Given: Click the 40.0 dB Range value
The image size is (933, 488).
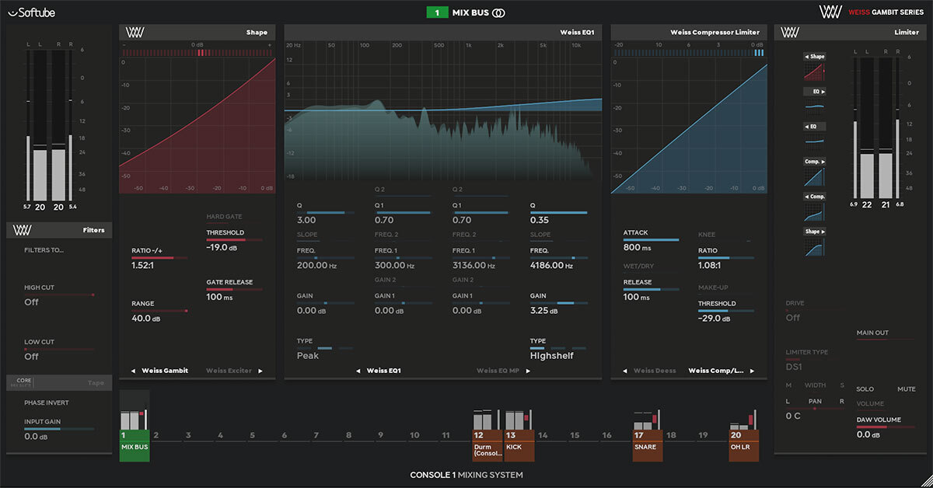Looking at the screenshot, I should pyautogui.click(x=148, y=318).
